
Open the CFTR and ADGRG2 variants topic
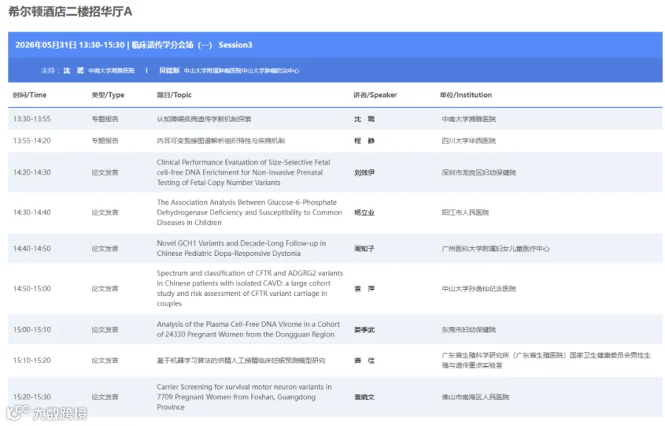250,288
